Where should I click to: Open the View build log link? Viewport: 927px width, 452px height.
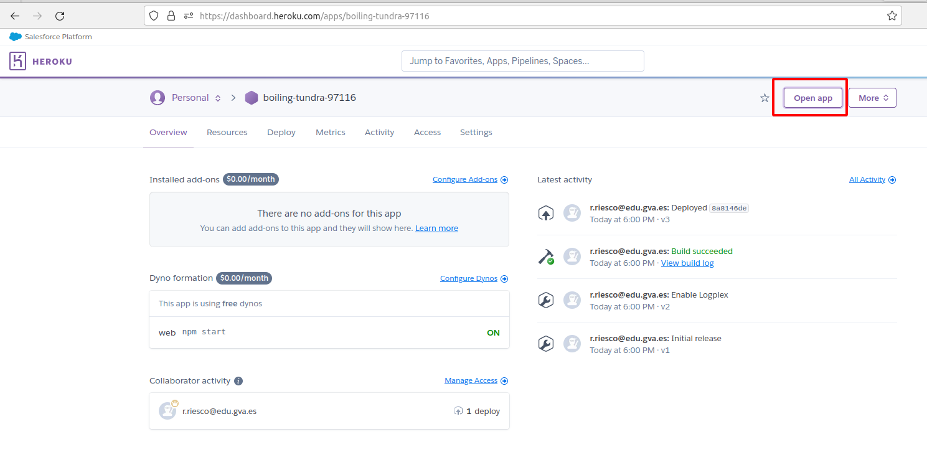pyautogui.click(x=687, y=263)
